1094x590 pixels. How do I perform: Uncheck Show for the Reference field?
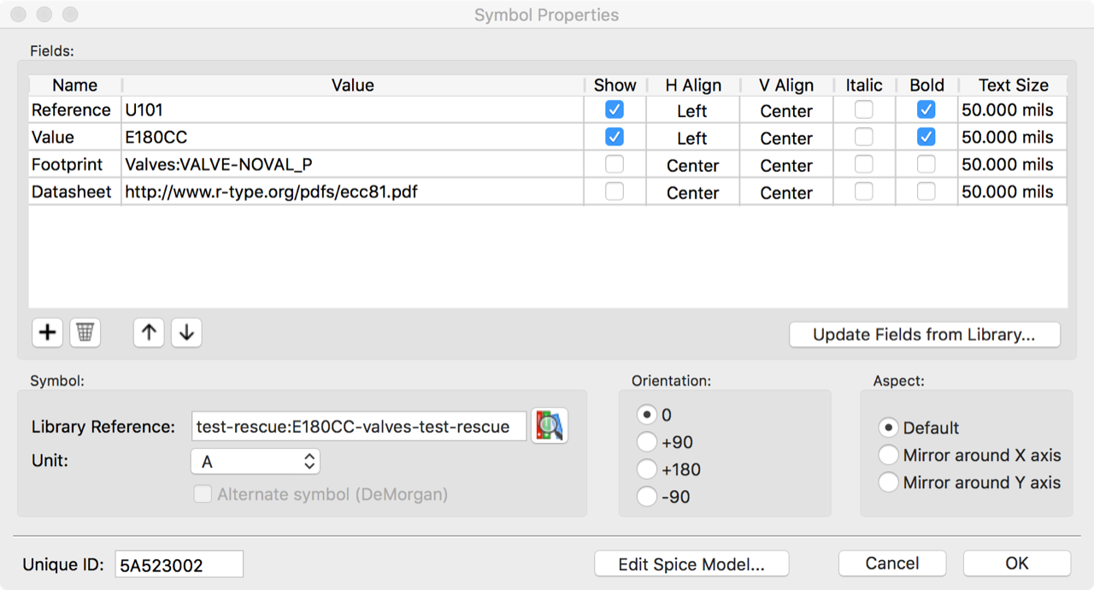pyautogui.click(x=614, y=109)
